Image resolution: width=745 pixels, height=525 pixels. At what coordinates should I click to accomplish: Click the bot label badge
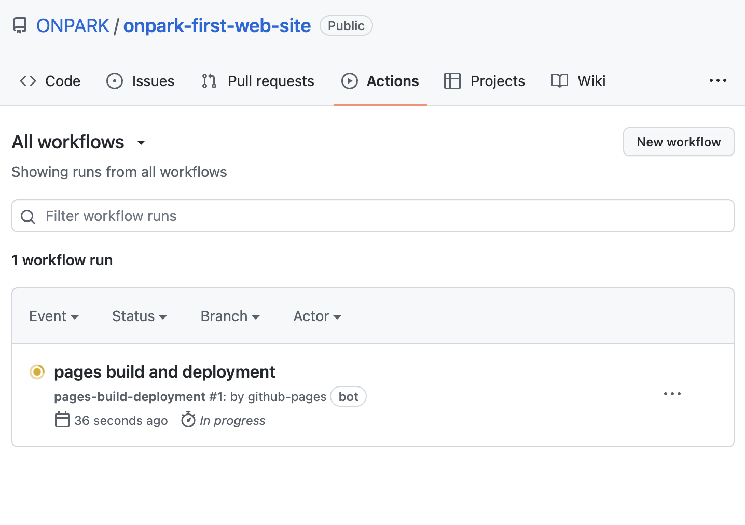tap(349, 397)
